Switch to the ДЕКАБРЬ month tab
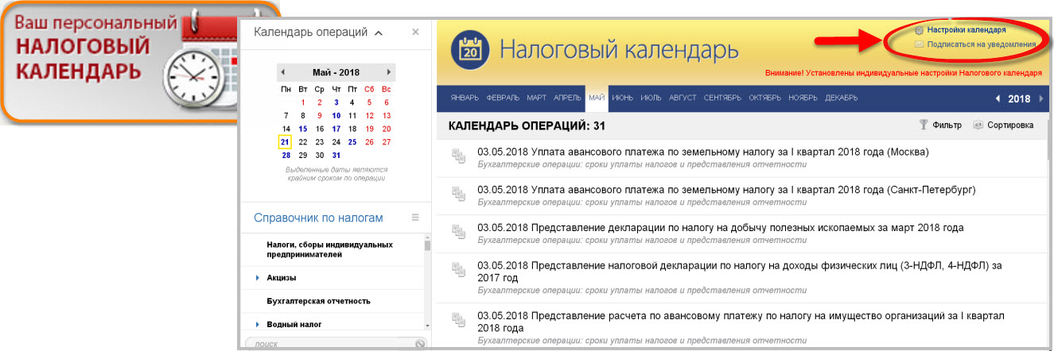 [841, 98]
